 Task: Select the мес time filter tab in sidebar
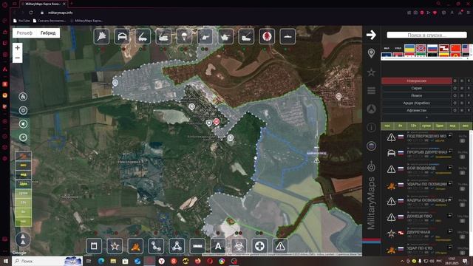pos(465,126)
